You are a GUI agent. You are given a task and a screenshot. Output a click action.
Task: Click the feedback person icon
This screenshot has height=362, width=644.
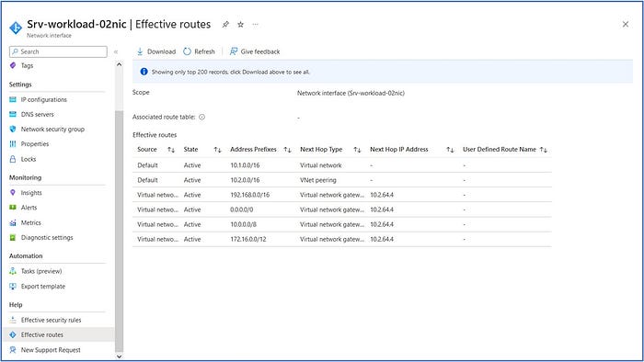pyautogui.click(x=234, y=51)
